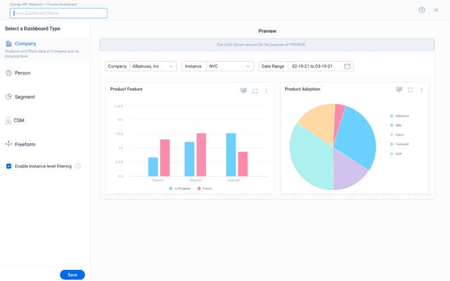Open the Date Range calendar icon
Screen dimensions: 450x281
coord(348,66)
